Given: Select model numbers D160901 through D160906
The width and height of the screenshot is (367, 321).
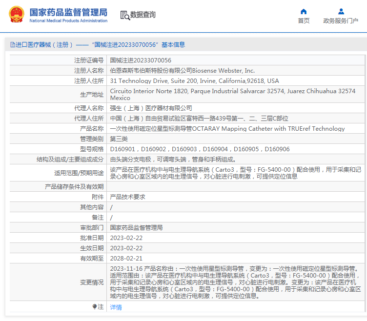Looking at the screenshot, I should click(x=200, y=149).
